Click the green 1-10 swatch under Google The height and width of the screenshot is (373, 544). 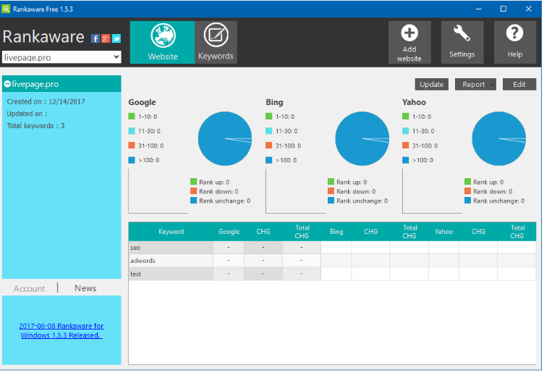[132, 117]
